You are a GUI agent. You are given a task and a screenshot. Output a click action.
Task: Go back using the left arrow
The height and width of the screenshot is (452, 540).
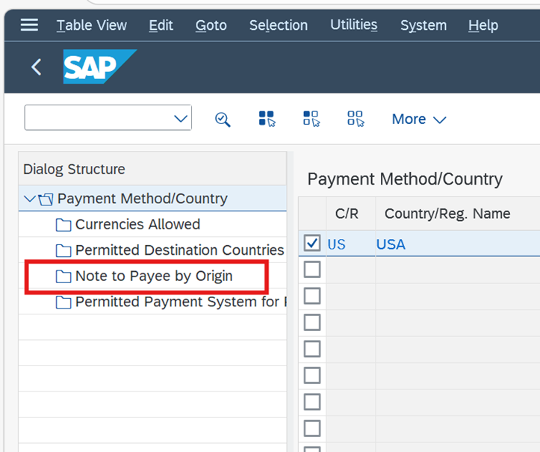pyautogui.click(x=36, y=66)
